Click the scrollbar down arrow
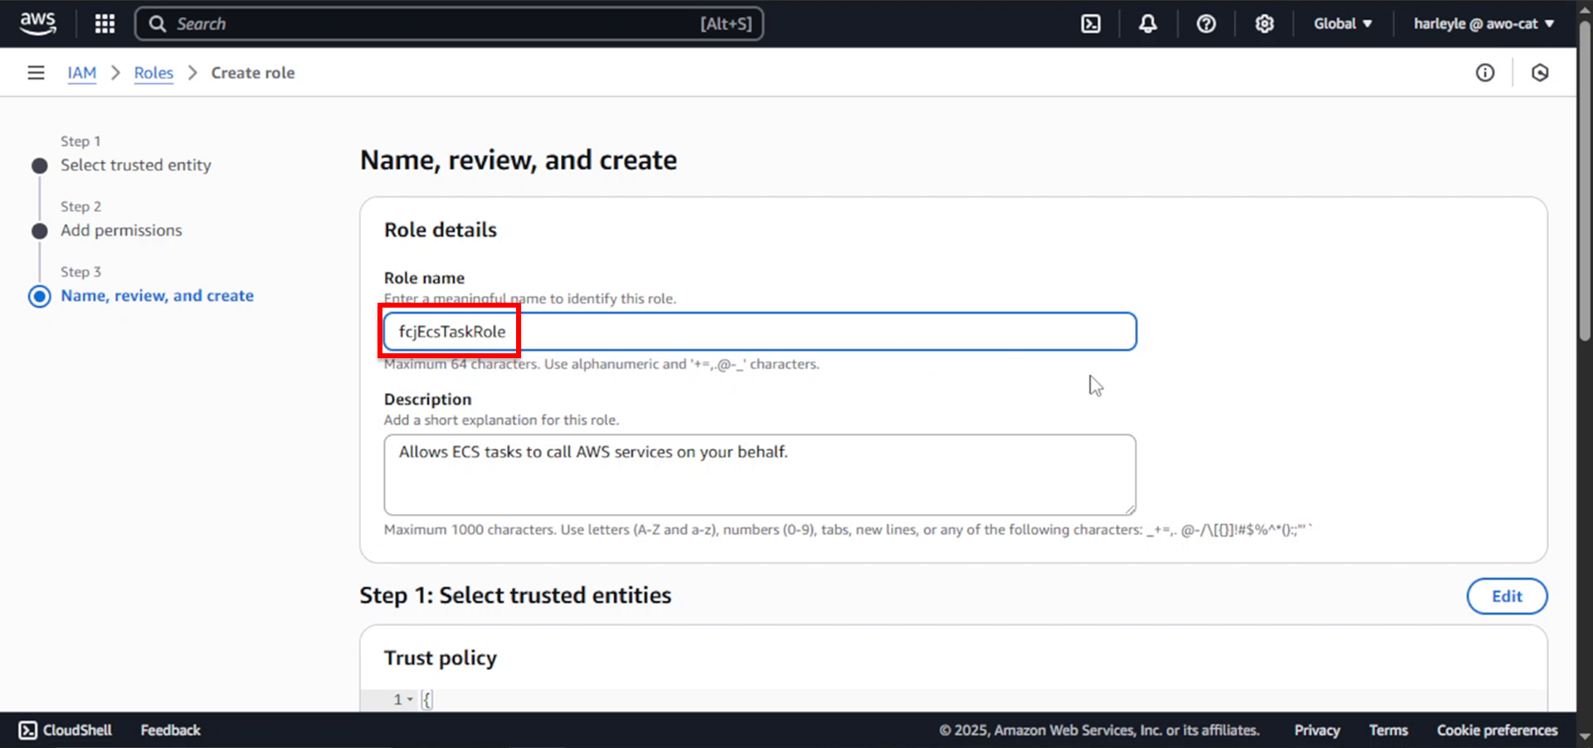1593x748 pixels. click(x=1585, y=736)
